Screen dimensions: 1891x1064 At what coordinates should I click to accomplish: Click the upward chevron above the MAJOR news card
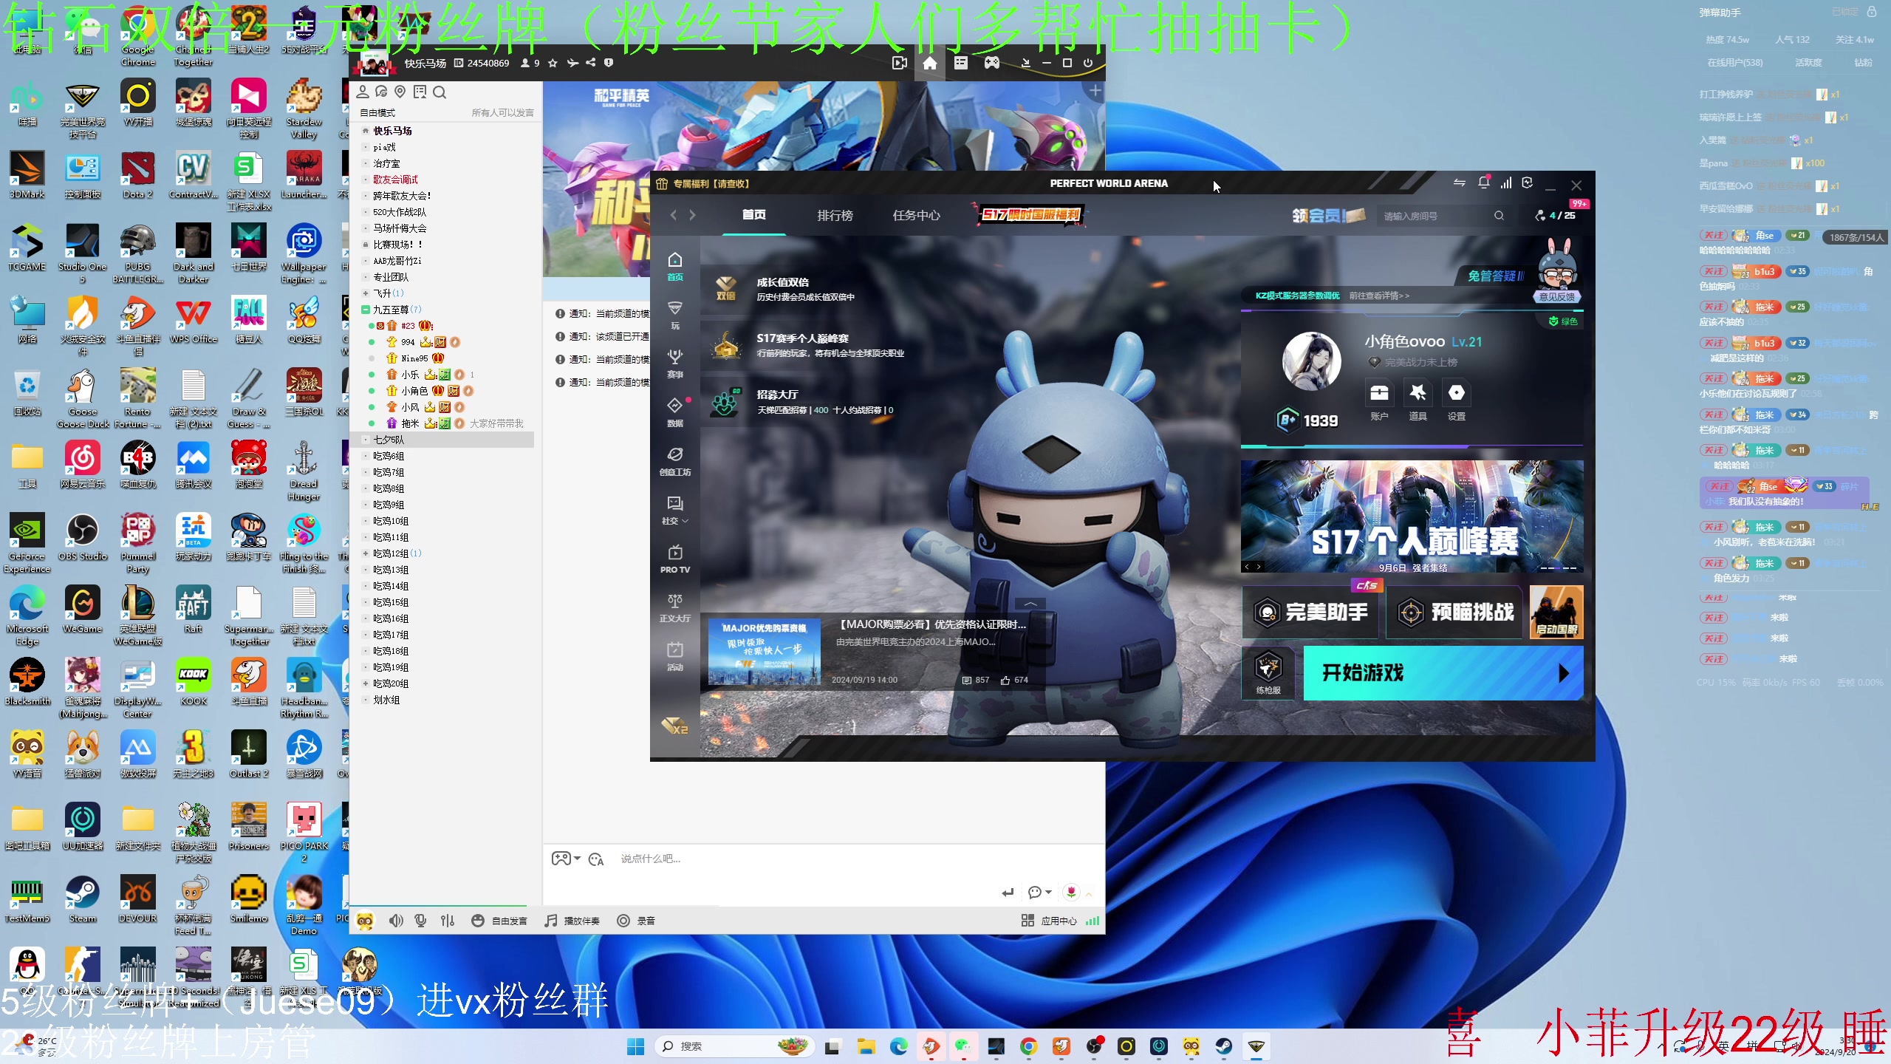[1030, 604]
